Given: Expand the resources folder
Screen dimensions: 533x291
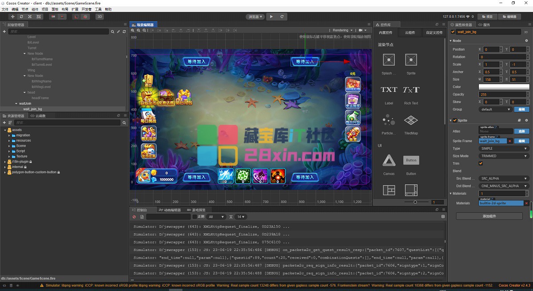Looking at the screenshot, I should click(x=9, y=140).
